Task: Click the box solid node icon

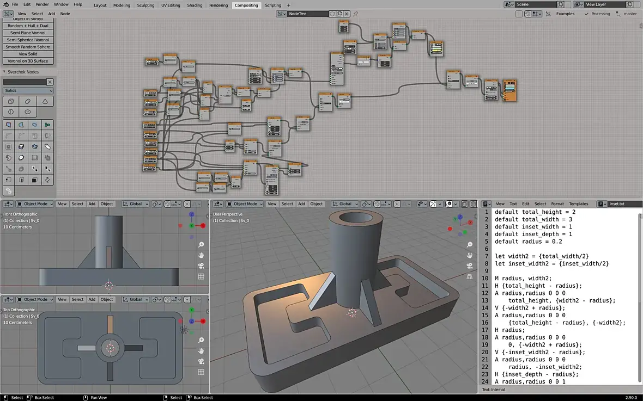Action: (x=10, y=102)
